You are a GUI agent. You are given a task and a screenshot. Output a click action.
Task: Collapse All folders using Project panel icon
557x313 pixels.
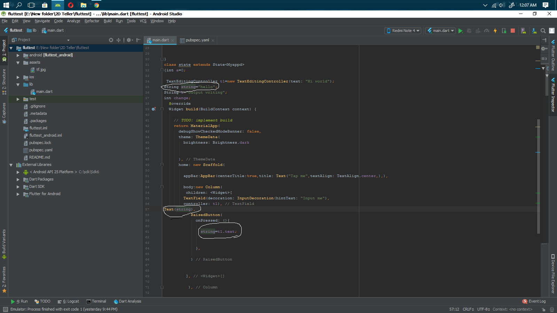pos(118,40)
